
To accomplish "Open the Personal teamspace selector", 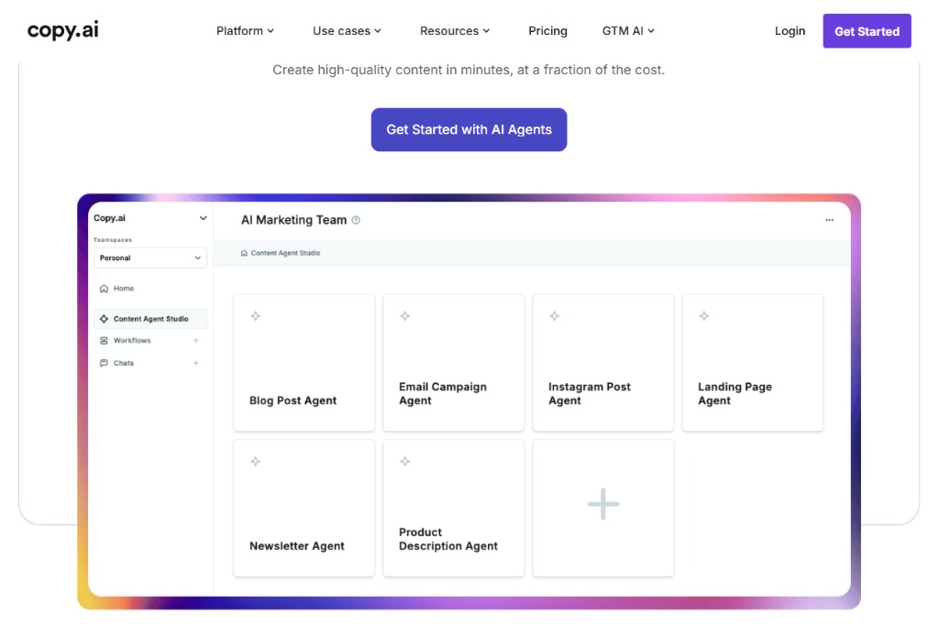I will click(150, 258).
